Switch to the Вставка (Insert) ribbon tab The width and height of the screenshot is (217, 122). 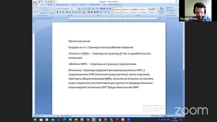tap(50, 5)
